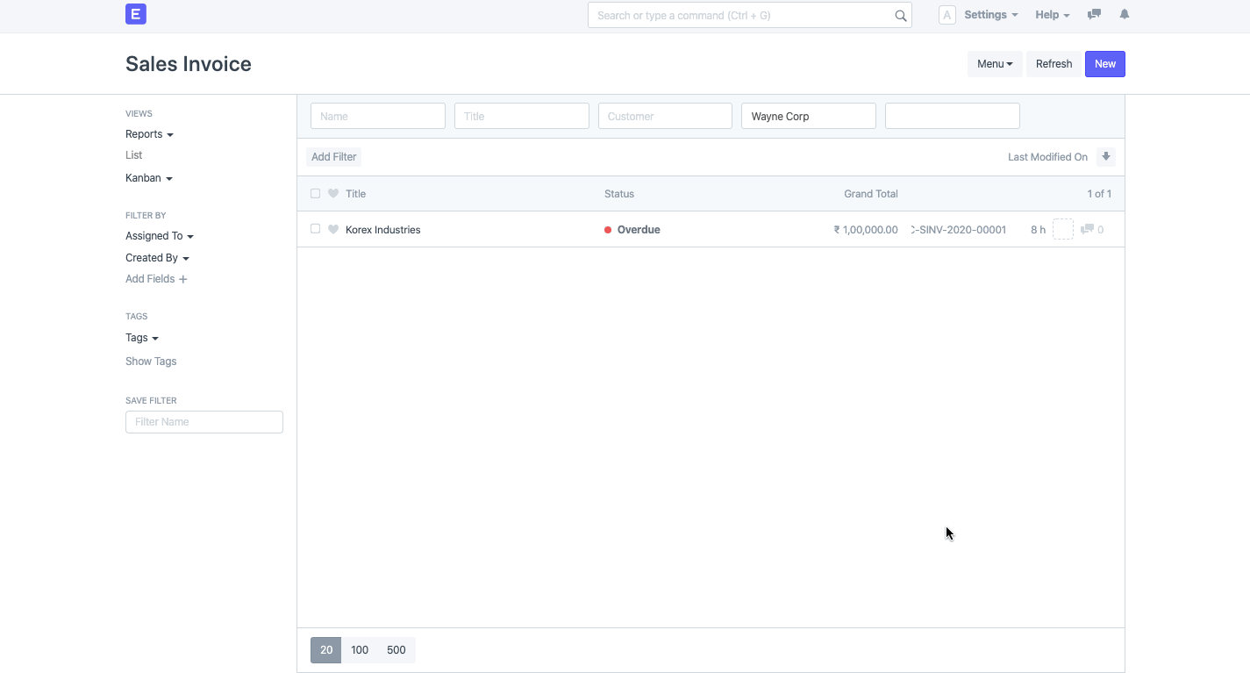Screen dimensions: 1250x673
Task: Click the keyboard language indicator icon
Action: (x=946, y=15)
